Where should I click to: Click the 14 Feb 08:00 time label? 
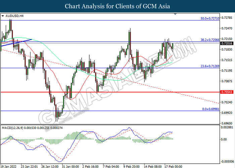(153, 166)
